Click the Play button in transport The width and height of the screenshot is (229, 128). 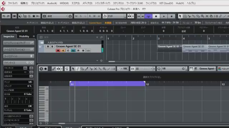click(x=164, y=16)
